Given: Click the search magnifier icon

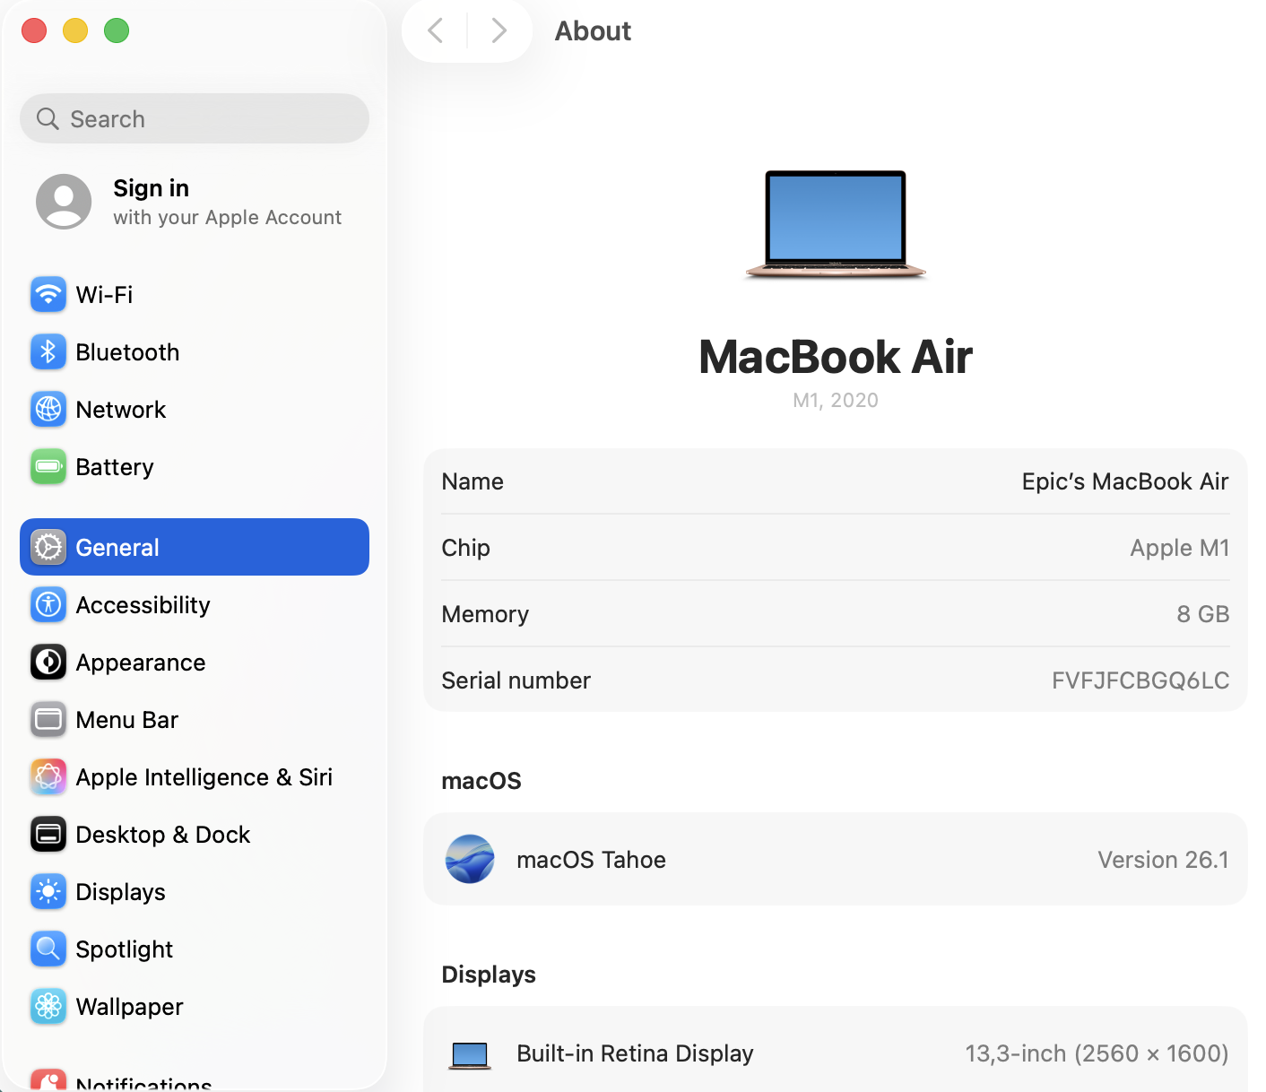Looking at the screenshot, I should [x=48, y=118].
